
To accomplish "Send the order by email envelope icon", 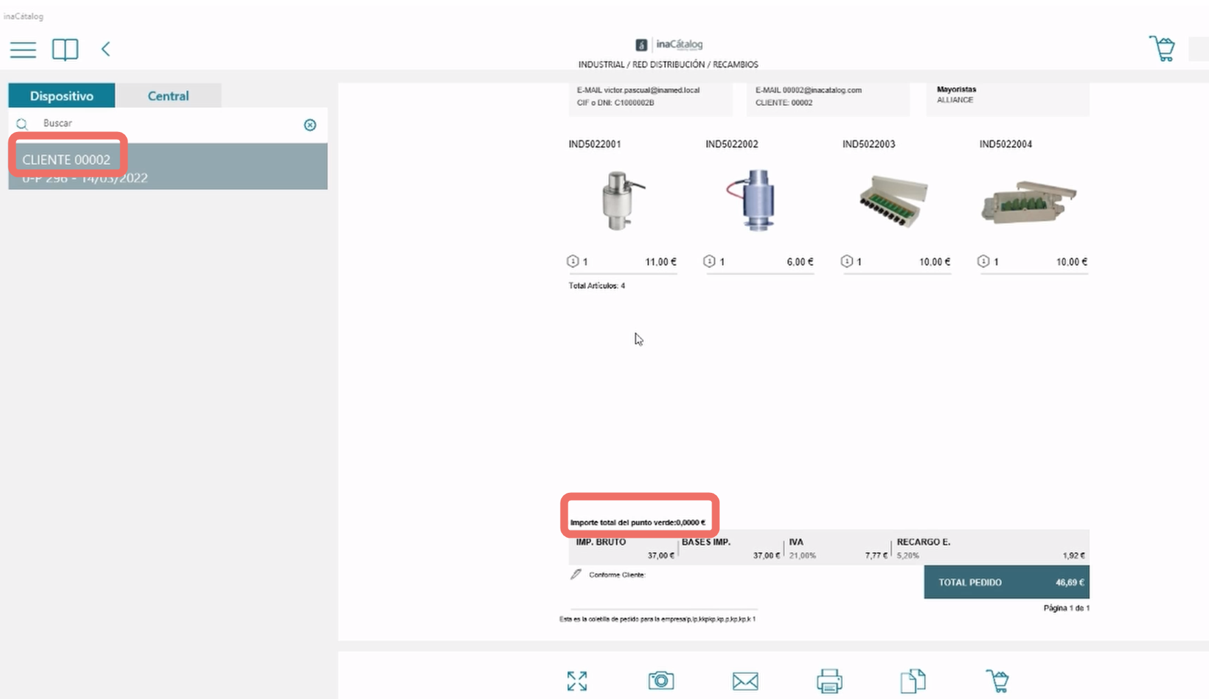I will 745,681.
